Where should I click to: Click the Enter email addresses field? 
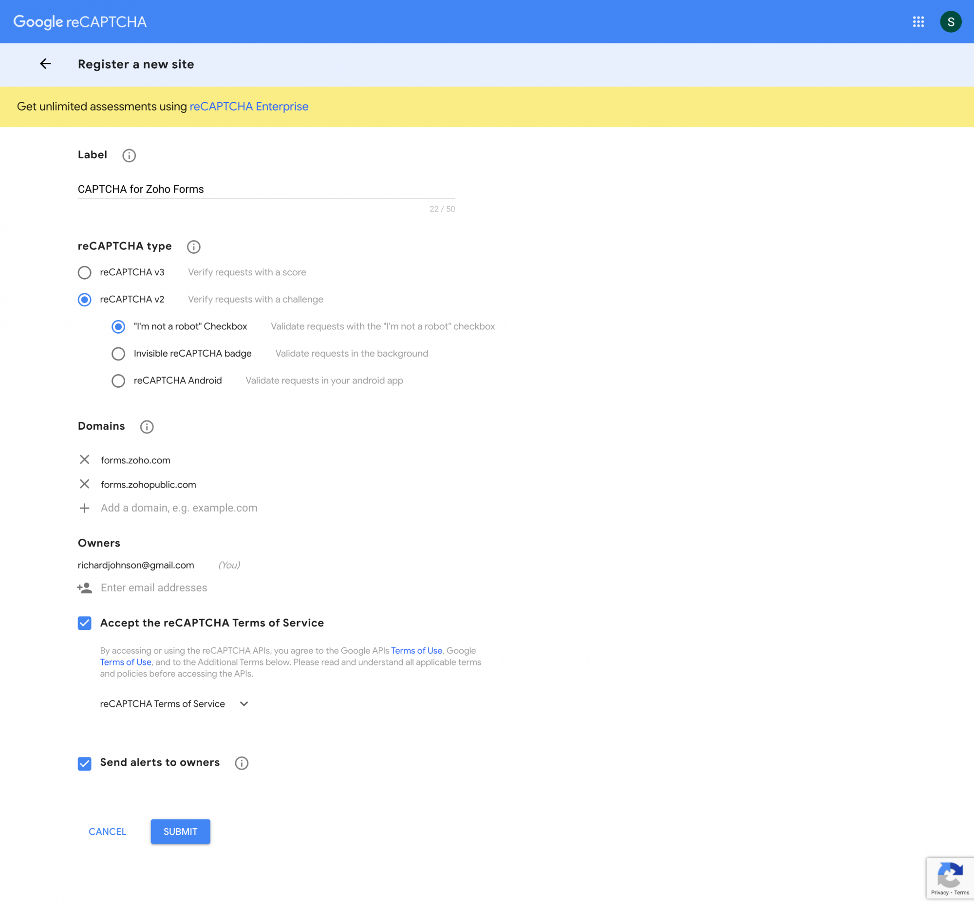pyautogui.click(x=154, y=587)
